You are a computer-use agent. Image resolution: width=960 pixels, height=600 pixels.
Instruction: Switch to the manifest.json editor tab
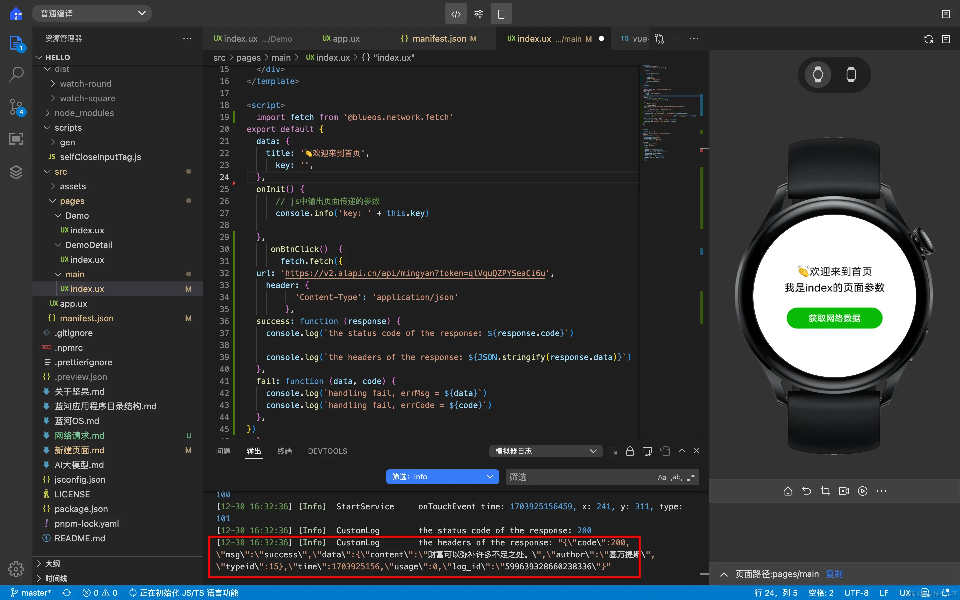click(439, 38)
